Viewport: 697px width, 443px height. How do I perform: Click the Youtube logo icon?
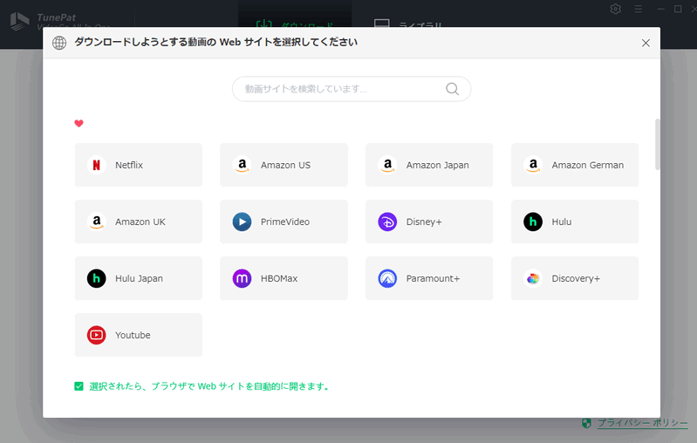pyautogui.click(x=96, y=335)
